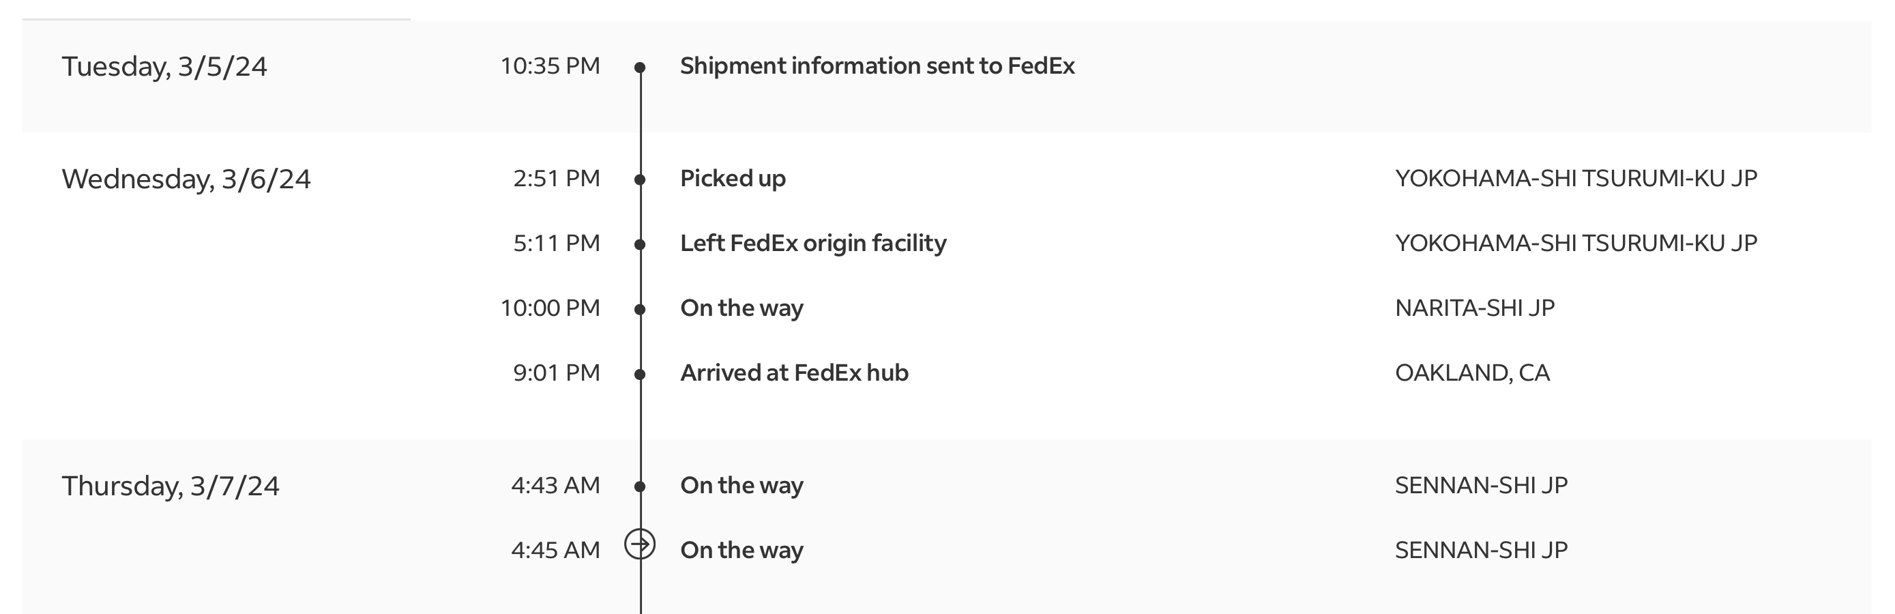
Task: Click the 10:35 PM timestamp
Action: point(550,66)
